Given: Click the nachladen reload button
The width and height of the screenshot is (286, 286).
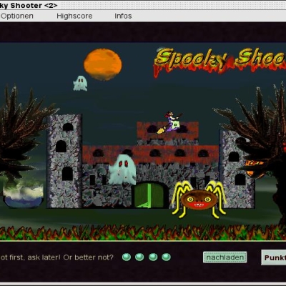Looking at the screenshot, I should [x=225, y=257].
